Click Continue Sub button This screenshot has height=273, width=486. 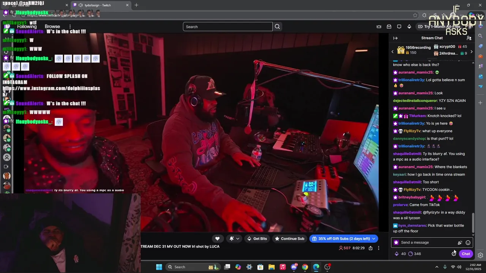(x=290, y=238)
